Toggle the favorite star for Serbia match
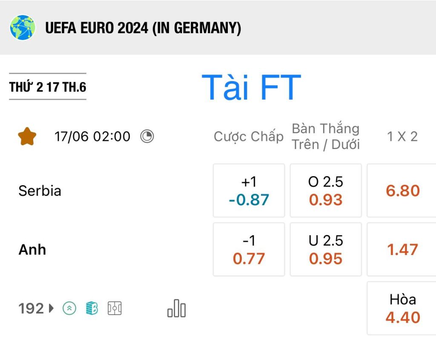The image size is (436, 338). pos(27,137)
